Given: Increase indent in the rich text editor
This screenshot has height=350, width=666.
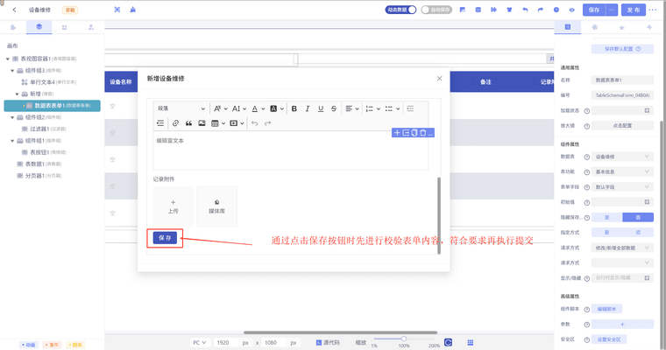Looking at the screenshot, I should click(160, 123).
